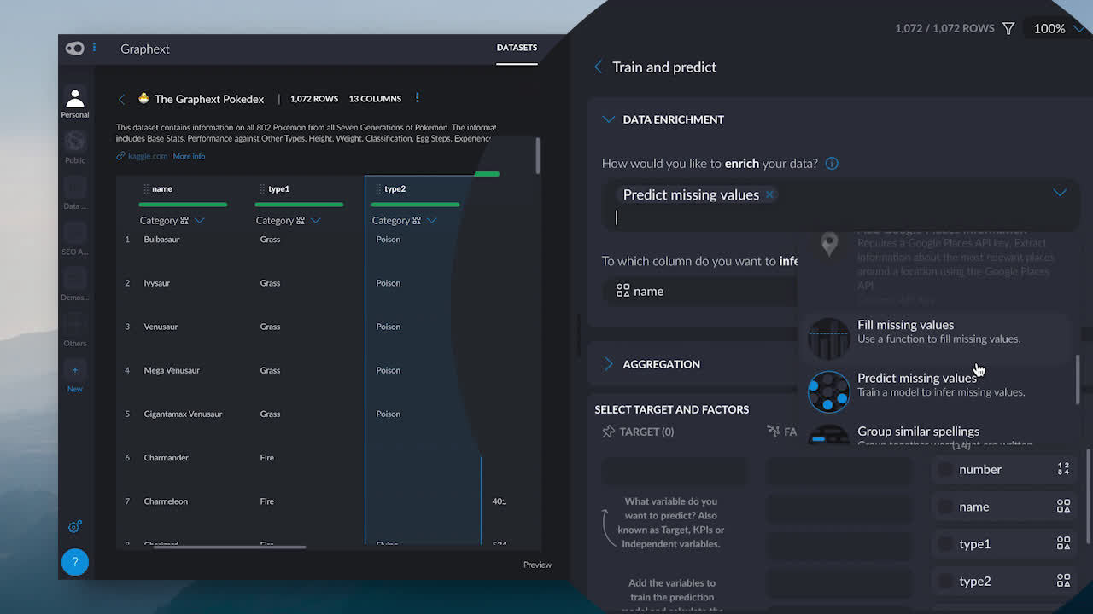1093x614 pixels.
Task: Open settings gear in left sidebar
Action: tap(75, 526)
